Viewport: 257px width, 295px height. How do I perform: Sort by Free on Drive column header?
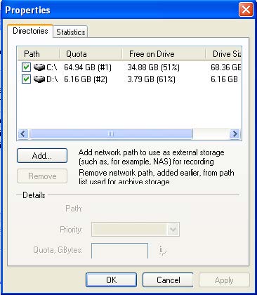(x=164, y=54)
